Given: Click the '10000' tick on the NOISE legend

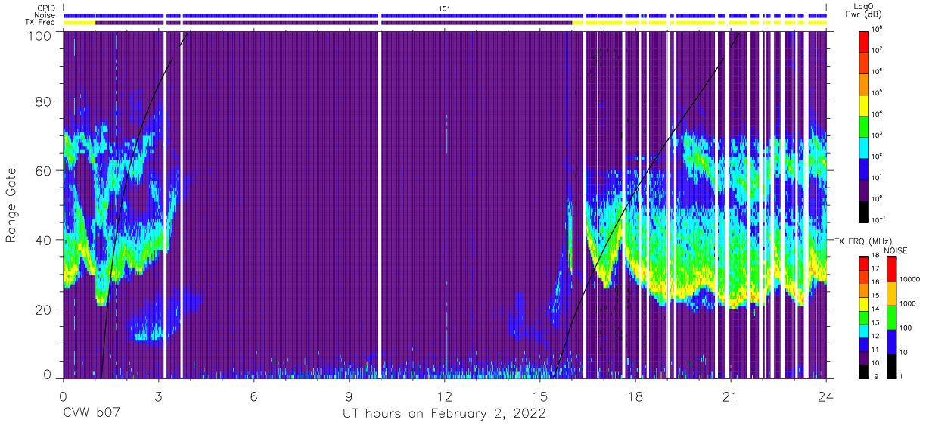Looking at the screenshot, I should pos(910,279).
